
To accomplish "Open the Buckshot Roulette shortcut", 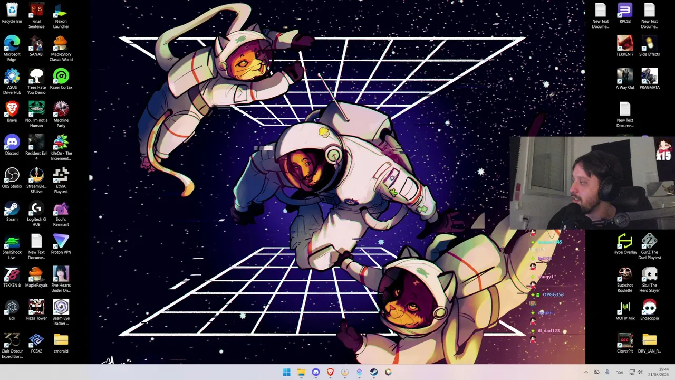I will [x=625, y=280].
